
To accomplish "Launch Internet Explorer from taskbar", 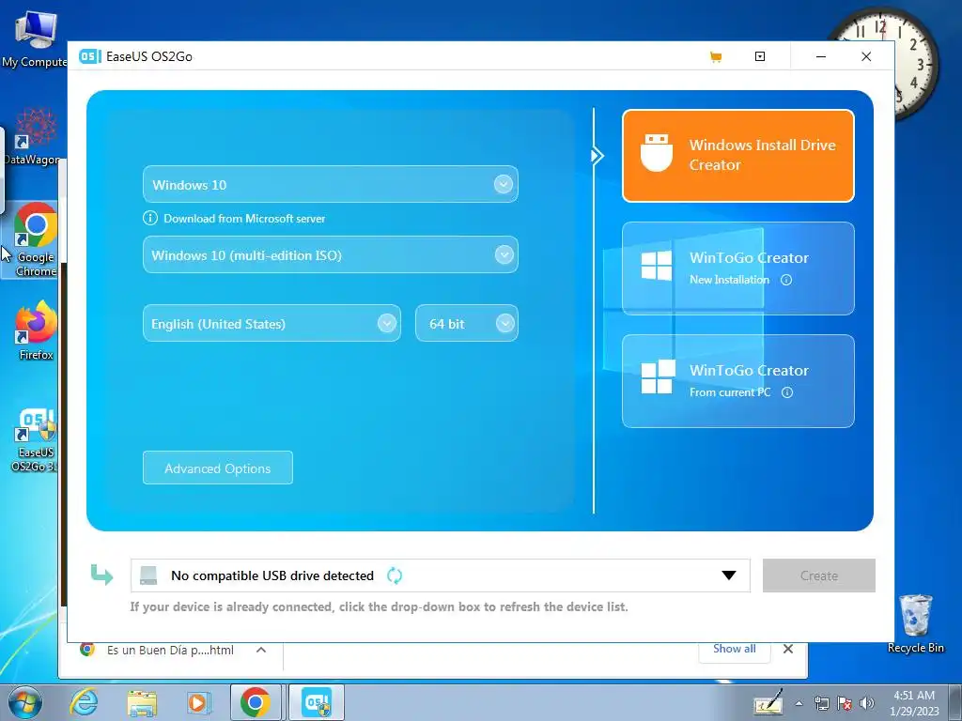I will [x=84, y=702].
